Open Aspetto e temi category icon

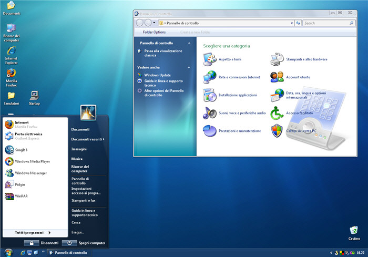[210, 59]
